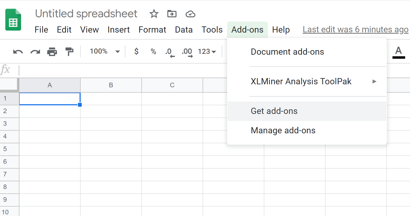Click the Move to folder icon
Screen dimensions: 410x216
pyautogui.click(x=172, y=14)
